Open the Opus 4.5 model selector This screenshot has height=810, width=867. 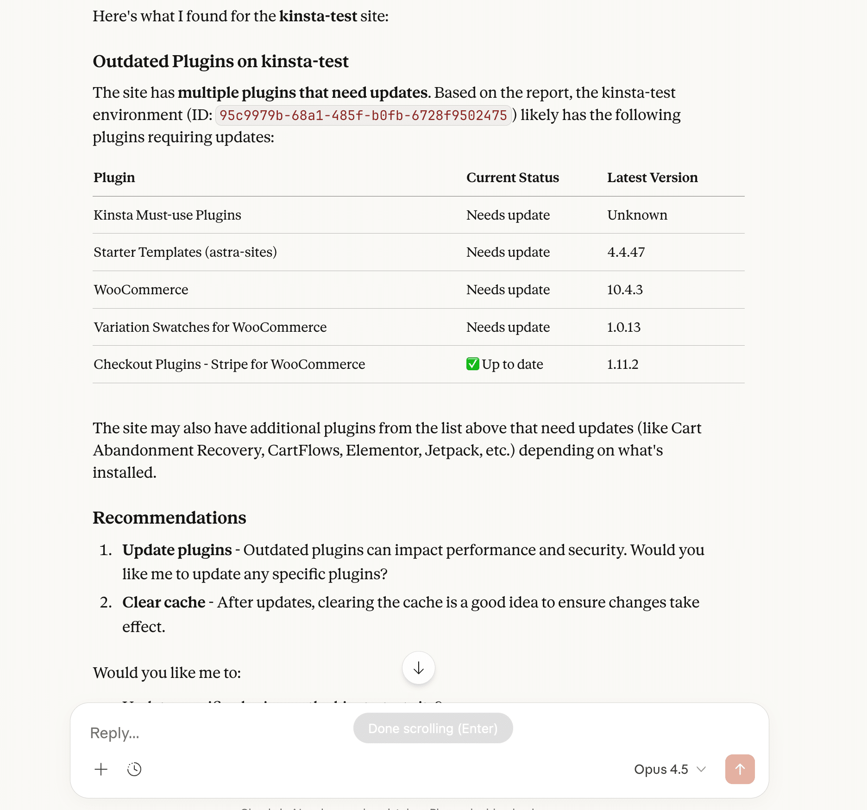click(669, 769)
